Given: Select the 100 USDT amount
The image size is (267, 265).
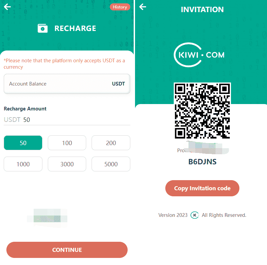Looking at the screenshot, I should pyautogui.click(x=67, y=143).
